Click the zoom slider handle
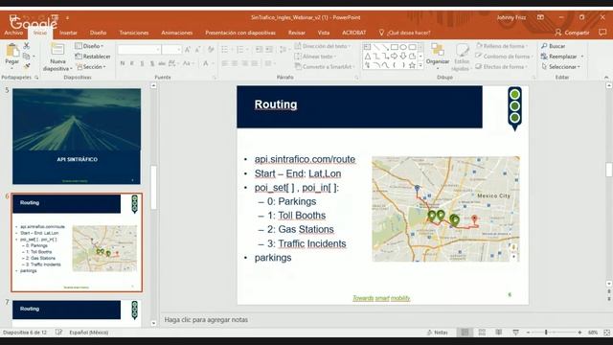 (546, 333)
